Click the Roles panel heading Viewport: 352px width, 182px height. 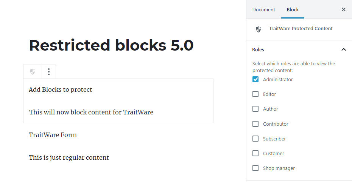click(x=258, y=50)
